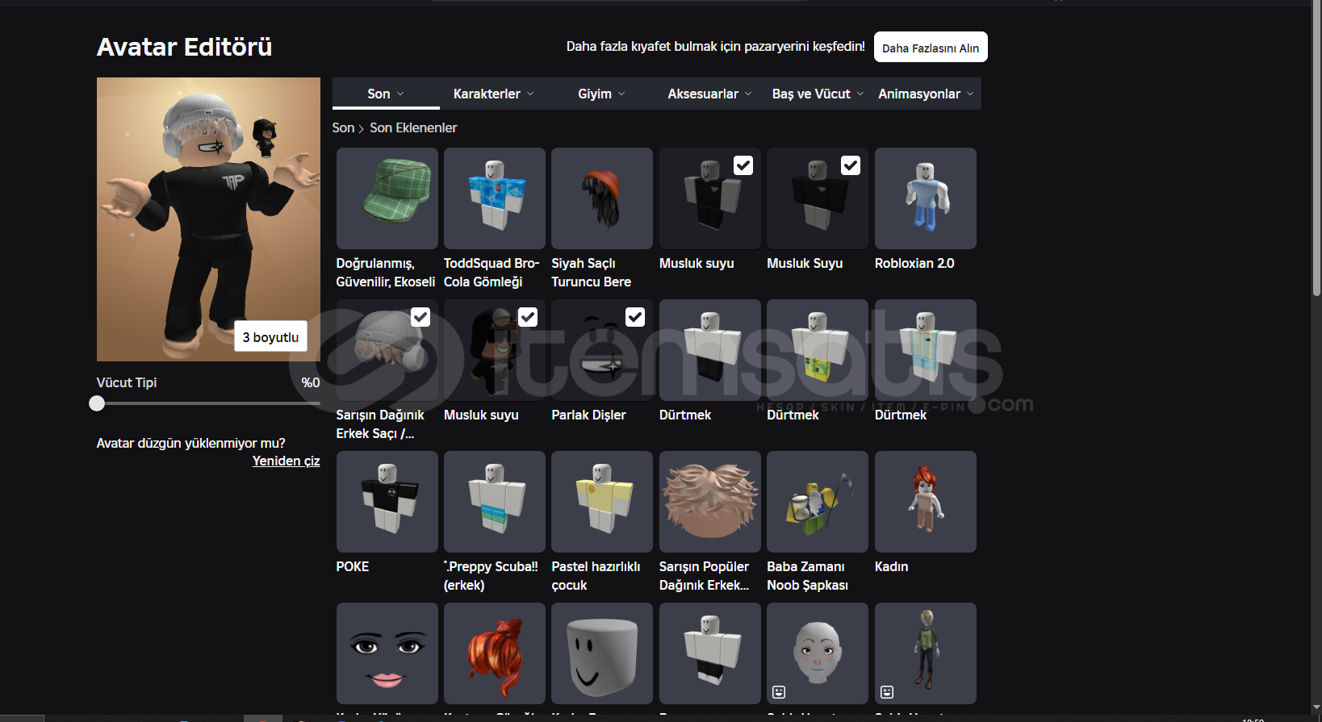Click the emote badge on green-vest character item
The width and height of the screenshot is (1322, 722).
(887, 692)
